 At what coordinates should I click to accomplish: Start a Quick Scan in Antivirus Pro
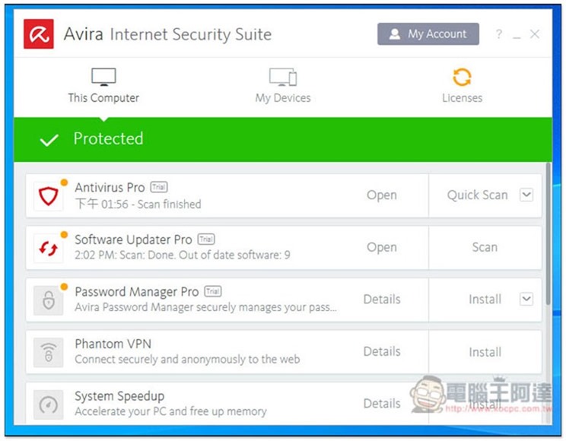click(477, 195)
